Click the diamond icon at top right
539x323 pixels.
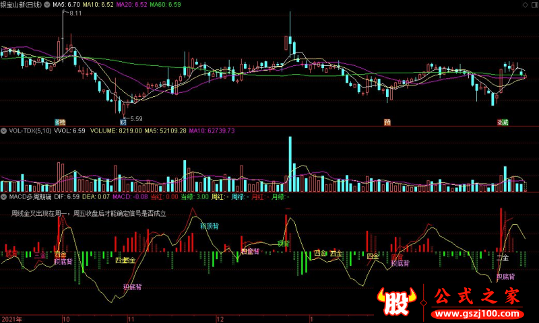525,5
